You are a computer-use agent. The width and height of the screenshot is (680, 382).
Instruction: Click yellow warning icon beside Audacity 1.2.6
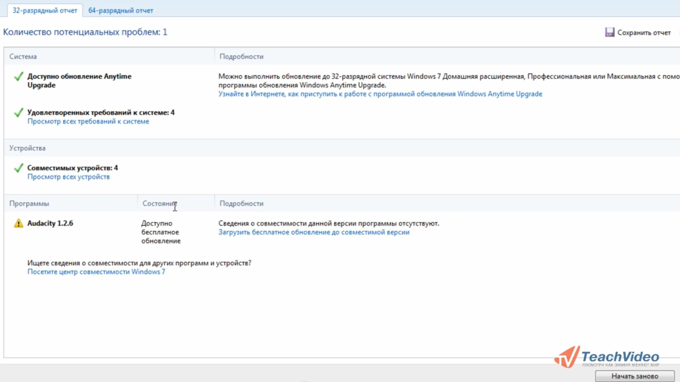tap(18, 223)
